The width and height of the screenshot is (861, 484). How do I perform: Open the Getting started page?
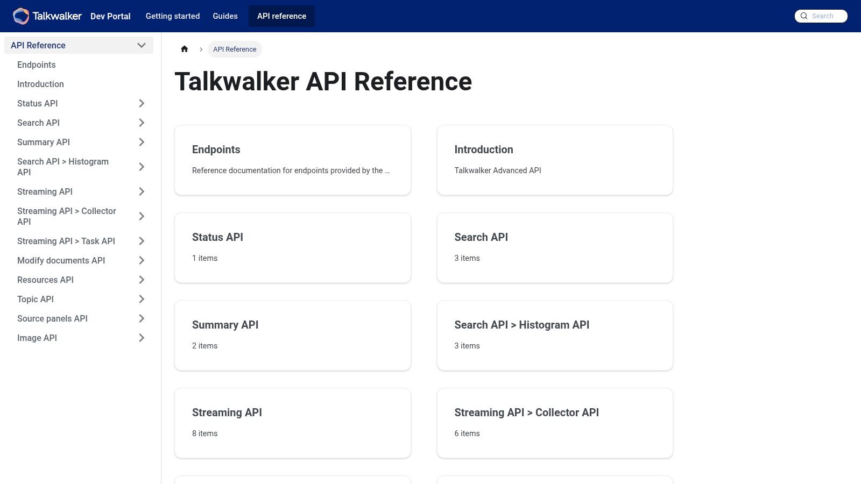point(173,16)
